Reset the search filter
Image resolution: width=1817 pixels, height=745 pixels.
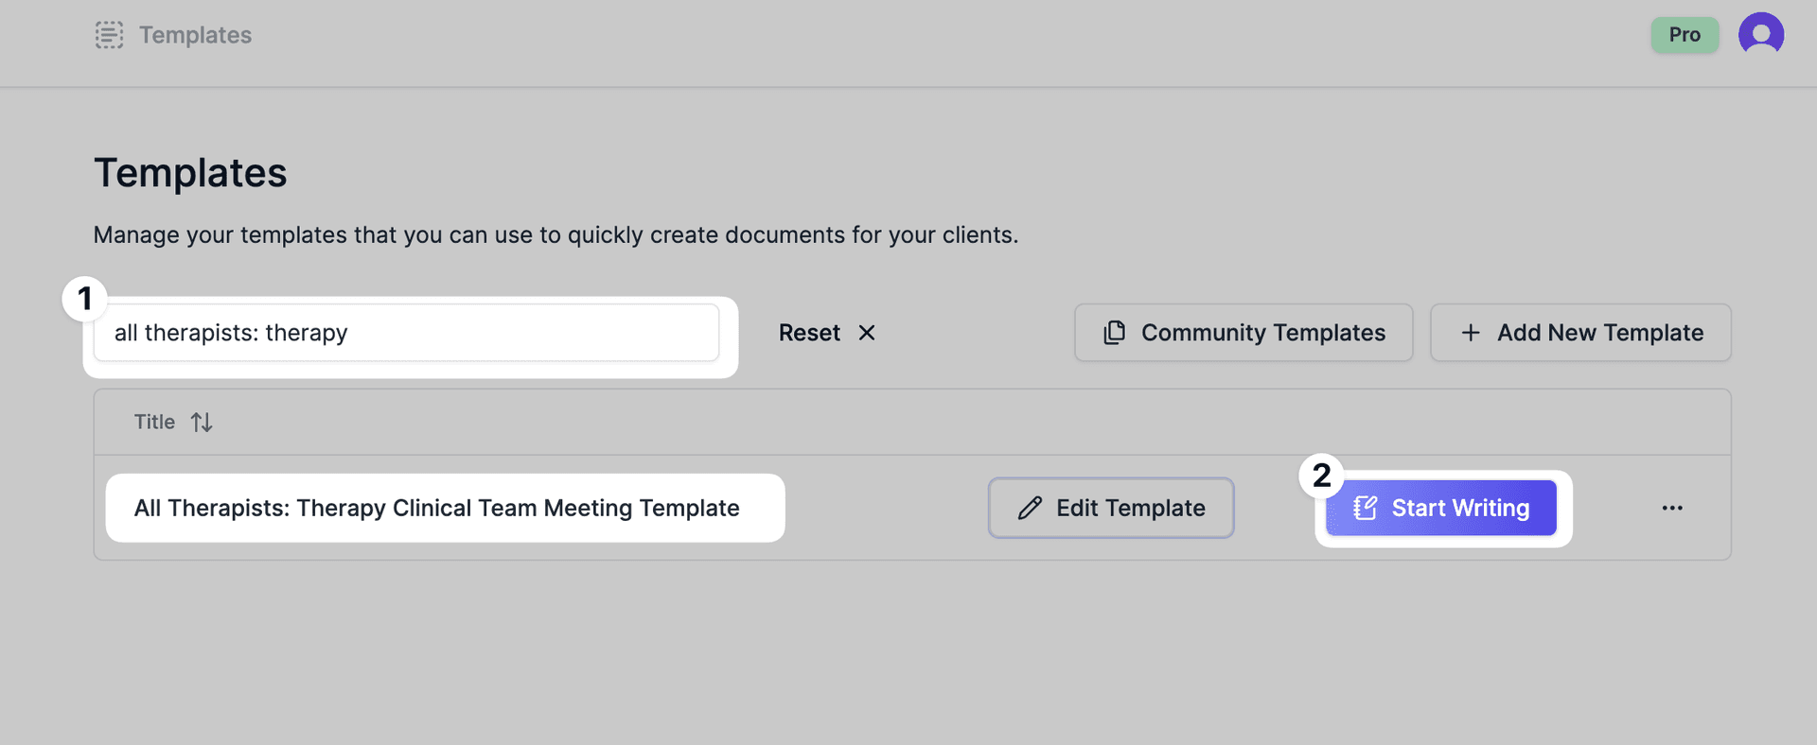827,333
